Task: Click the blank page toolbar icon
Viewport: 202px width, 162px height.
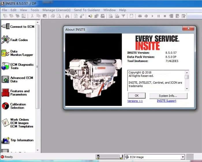Action: click(131, 16)
